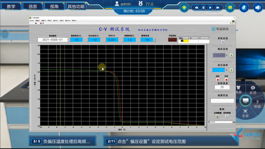Click the score medal icon

[x=140, y=4]
